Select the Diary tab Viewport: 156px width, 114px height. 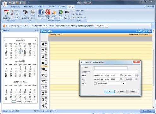pos(71,7)
